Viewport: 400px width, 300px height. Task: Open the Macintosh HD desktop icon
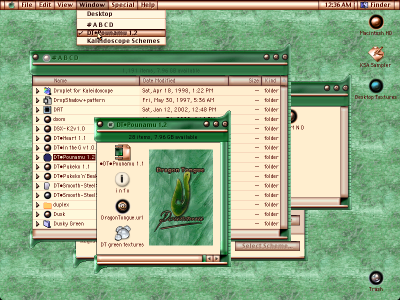click(376, 21)
